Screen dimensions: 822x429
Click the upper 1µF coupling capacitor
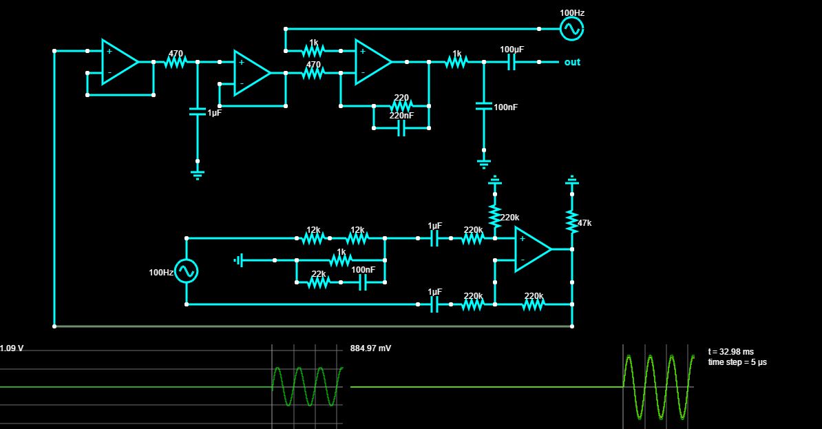tap(434, 238)
